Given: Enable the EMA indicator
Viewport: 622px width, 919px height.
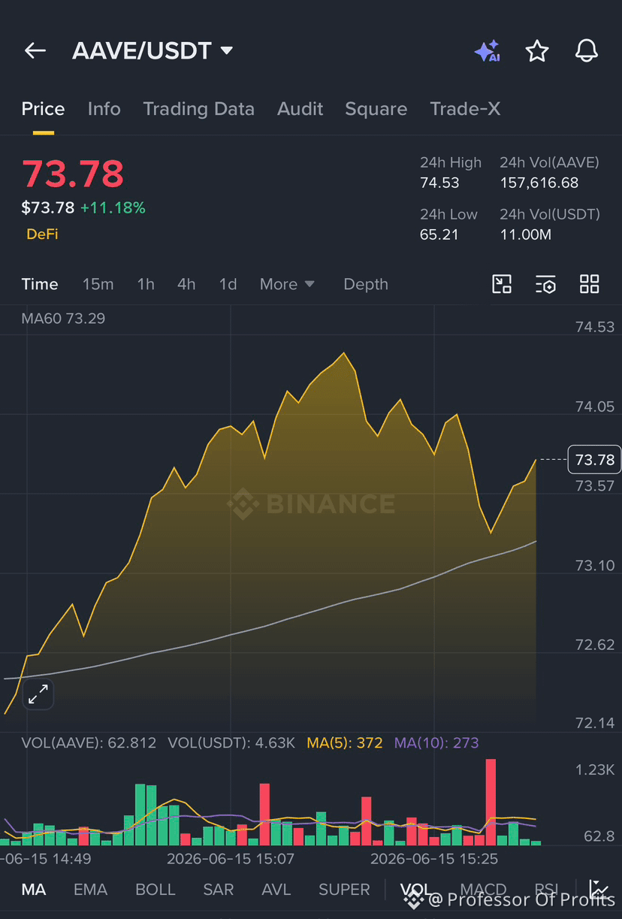Looking at the screenshot, I should coord(90,890).
